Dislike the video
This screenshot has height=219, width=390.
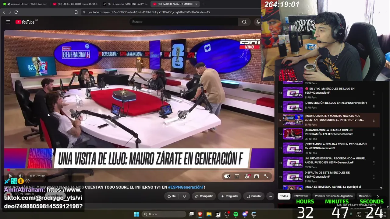click(184, 196)
